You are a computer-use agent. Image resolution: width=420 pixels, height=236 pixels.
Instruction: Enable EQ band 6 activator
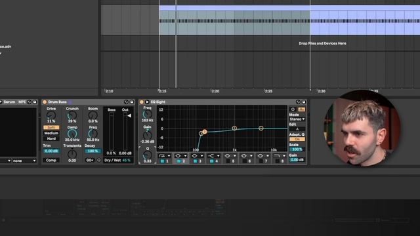click(x=245, y=161)
